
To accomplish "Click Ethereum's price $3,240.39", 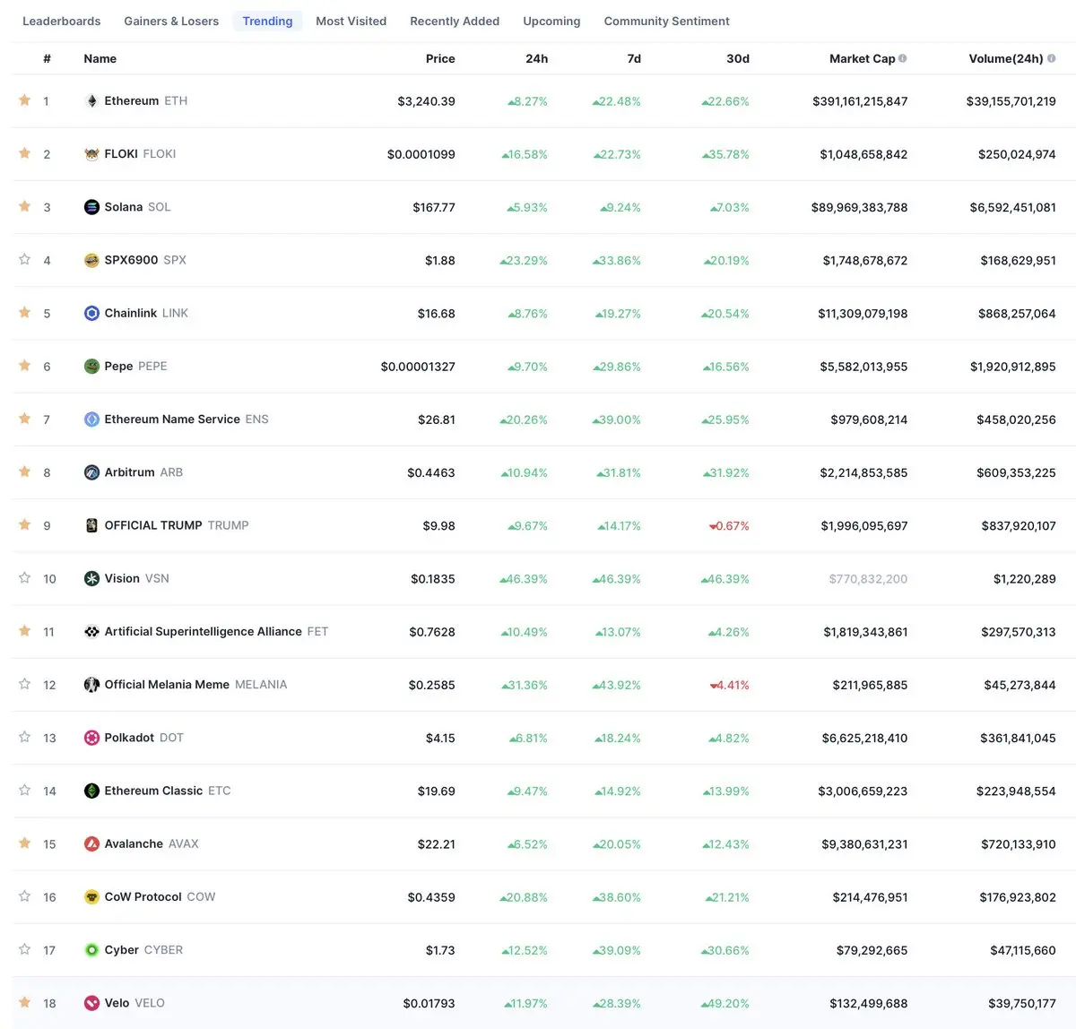I will coord(426,101).
